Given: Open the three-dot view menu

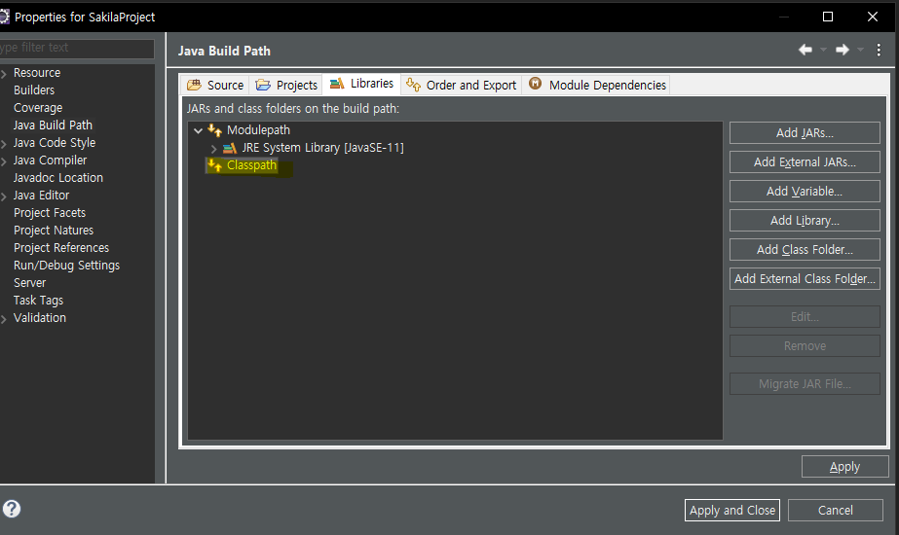Looking at the screenshot, I should pos(879,50).
